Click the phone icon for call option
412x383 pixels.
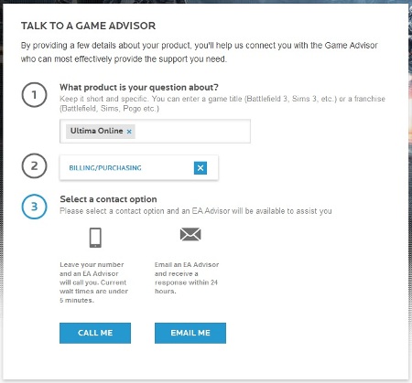tap(95, 238)
